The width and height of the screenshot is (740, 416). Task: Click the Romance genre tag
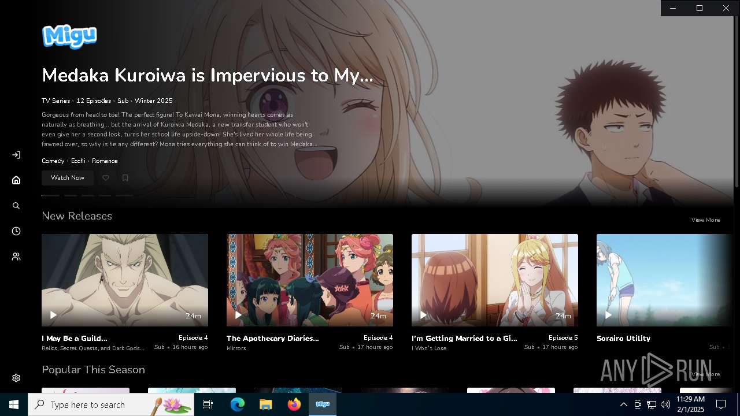105,161
